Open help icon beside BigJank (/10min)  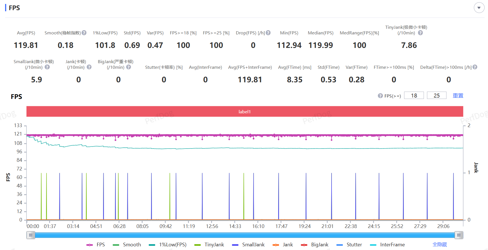128,67
